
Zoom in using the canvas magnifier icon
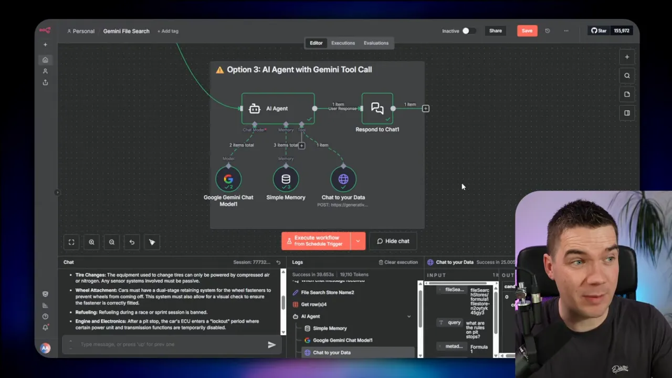point(91,241)
